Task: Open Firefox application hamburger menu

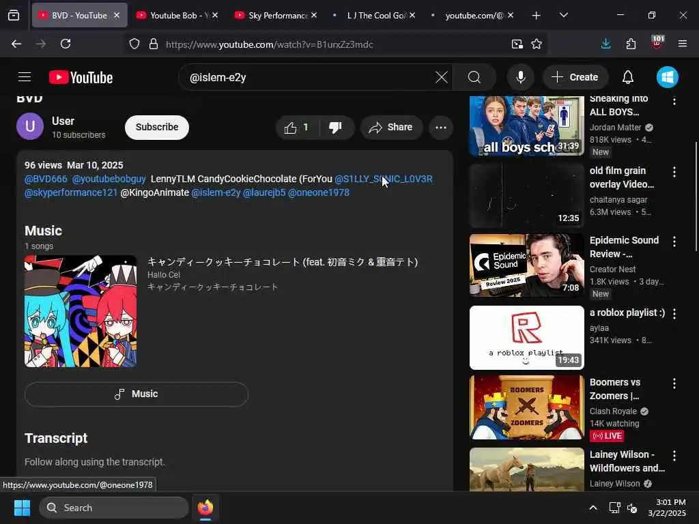Action: point(682,44)
